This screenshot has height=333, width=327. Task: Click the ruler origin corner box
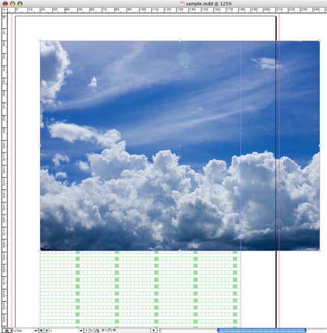[4, 10]
